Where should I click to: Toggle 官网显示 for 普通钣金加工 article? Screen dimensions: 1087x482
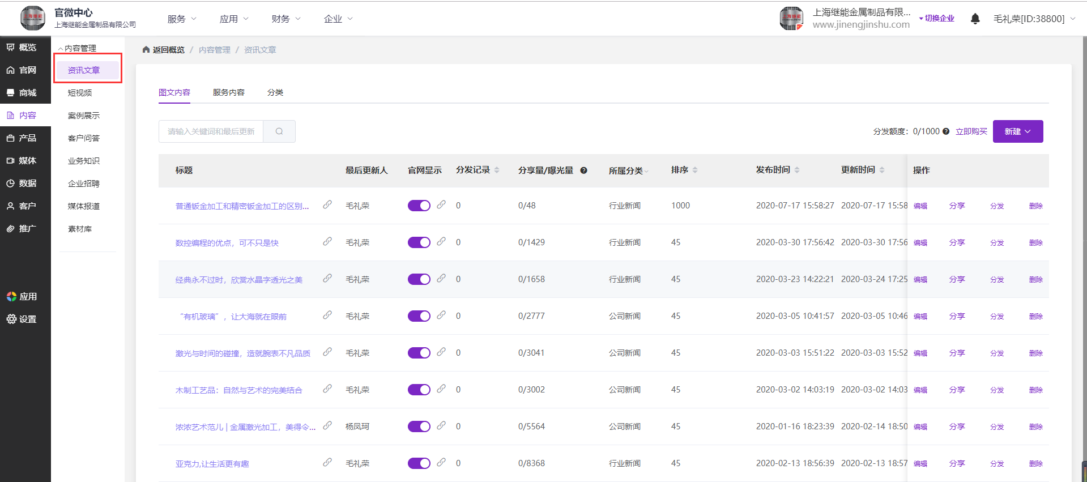coord(419,206)
